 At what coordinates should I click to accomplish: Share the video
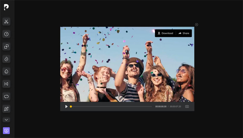(x=184, y=33)
